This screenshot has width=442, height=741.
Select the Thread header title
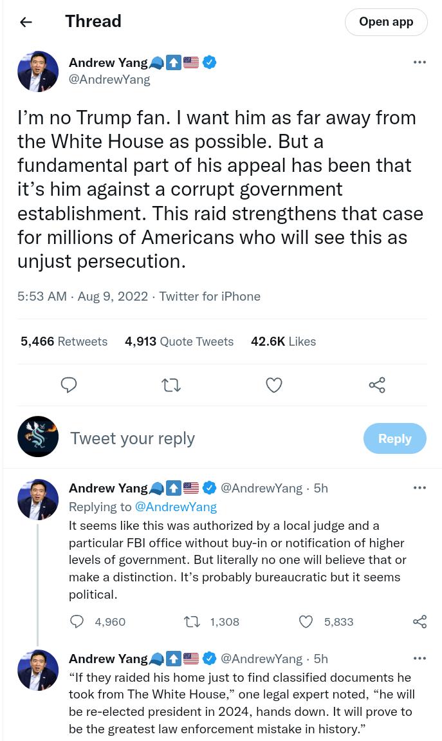pyautogui.click(x=93, y=21)
